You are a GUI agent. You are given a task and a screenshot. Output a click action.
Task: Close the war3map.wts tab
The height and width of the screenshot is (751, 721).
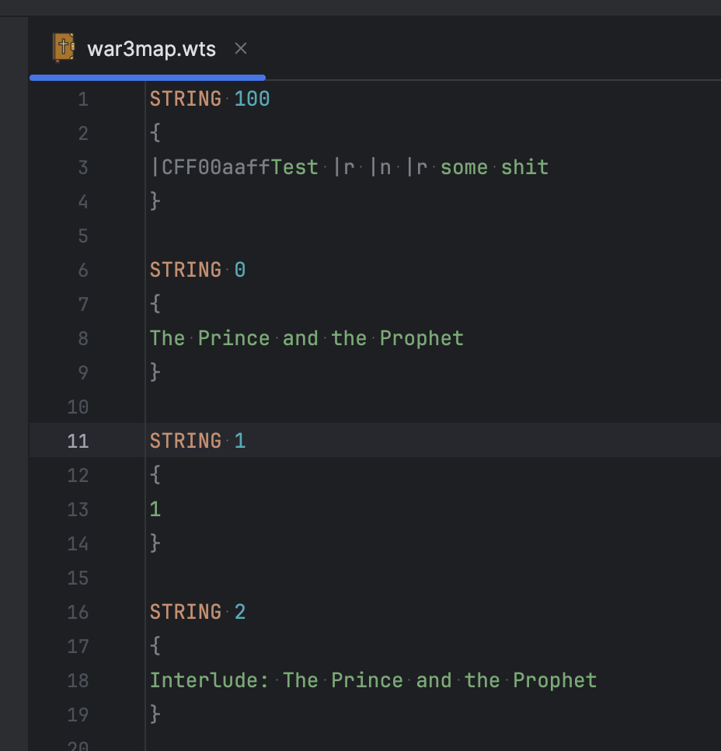pyautogui.click(x=241, y=48)
